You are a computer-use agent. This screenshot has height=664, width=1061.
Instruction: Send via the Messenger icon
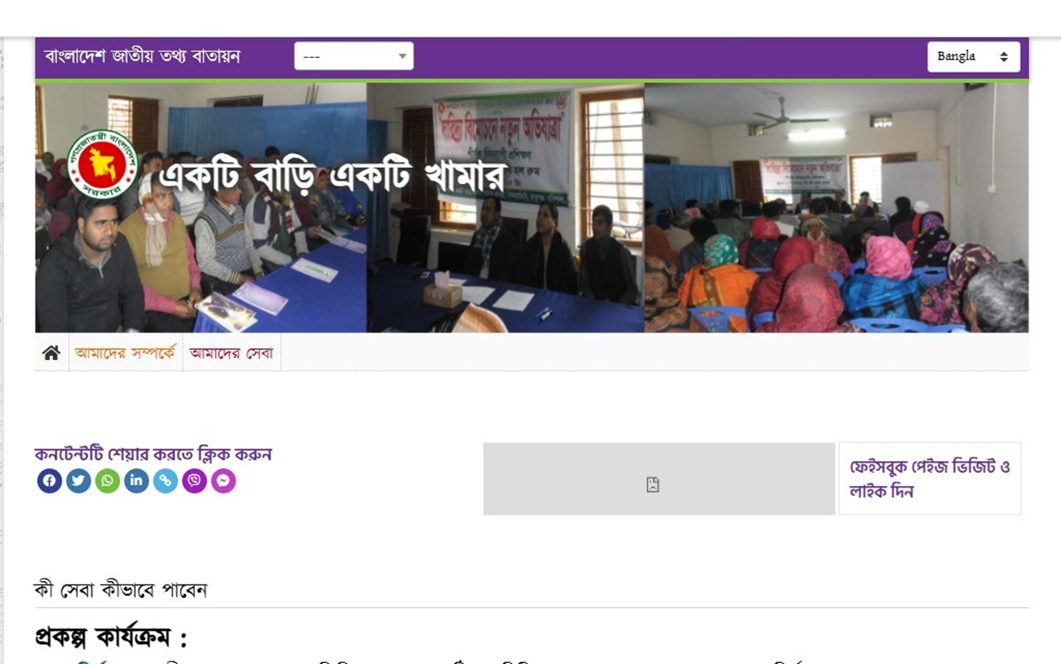(224, 481)
